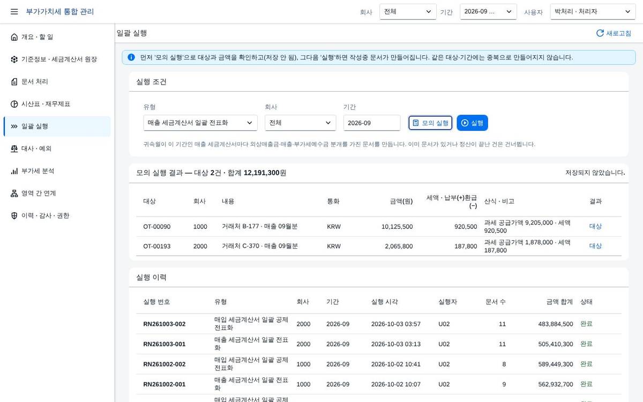This screenshot has height=402, width=643.
Task: Click the 새로고침 link text
Action: [618, 33]
